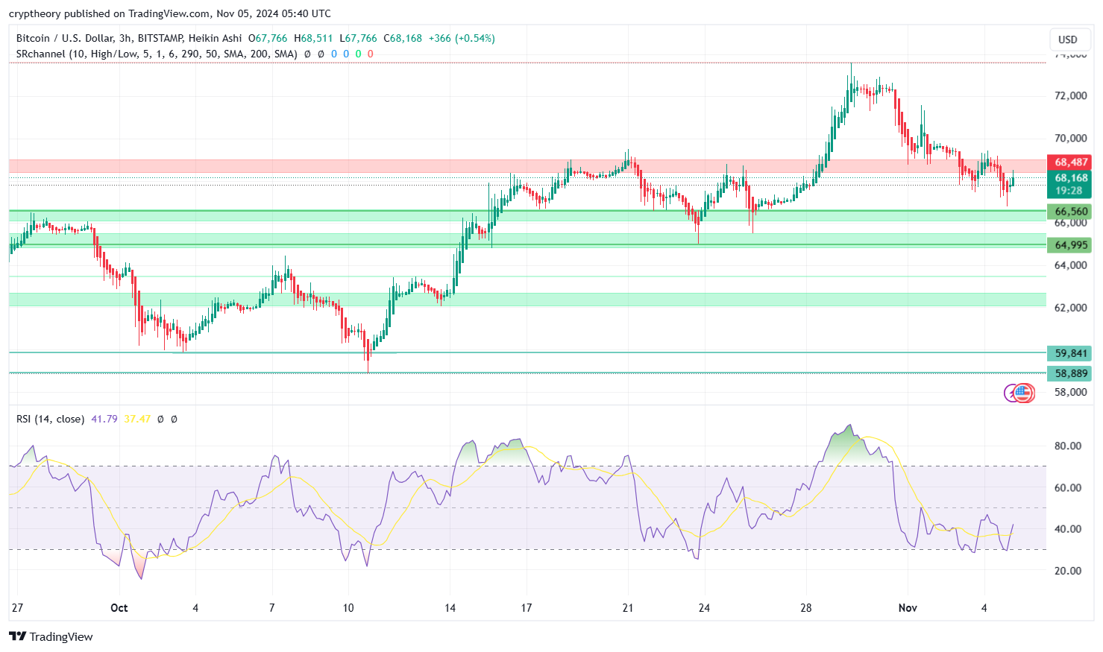Click the 80.00 RSI axis label

point(1068,446)
